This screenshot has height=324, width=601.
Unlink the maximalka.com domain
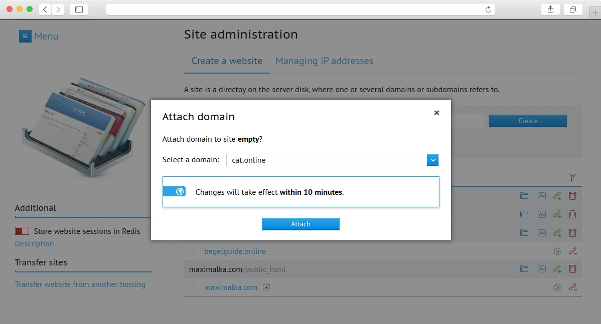coord(572,287)
